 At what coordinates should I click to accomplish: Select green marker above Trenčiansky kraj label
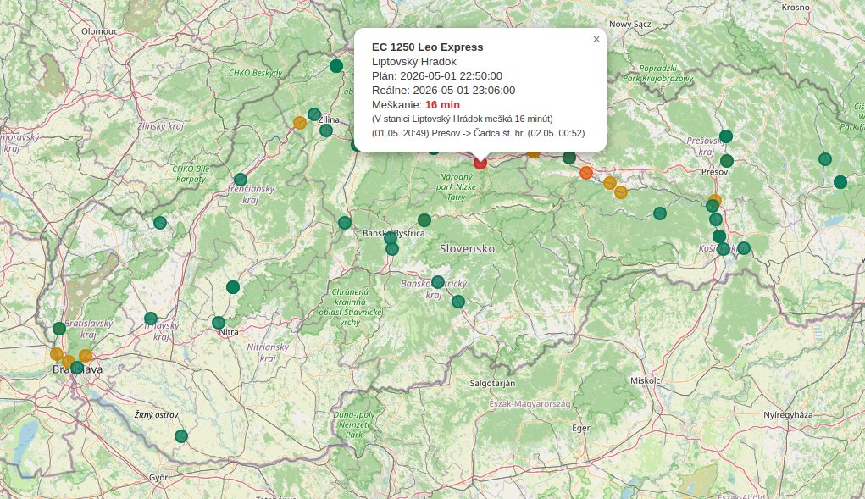point(240,180)
